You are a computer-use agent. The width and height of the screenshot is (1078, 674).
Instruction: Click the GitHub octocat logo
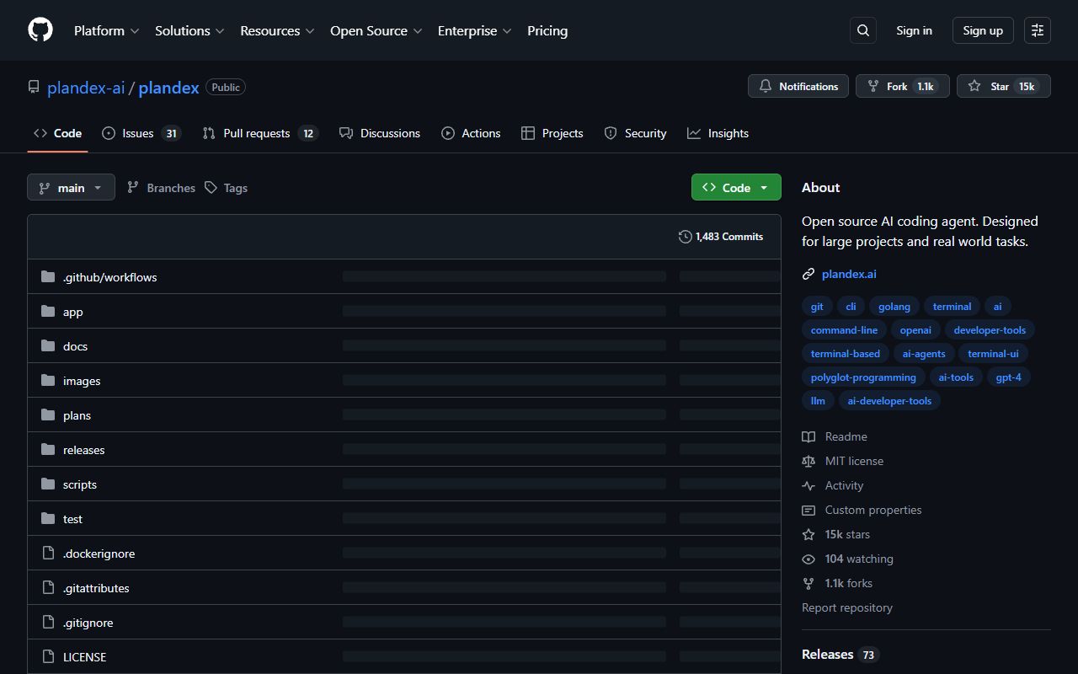pyautogui.click(x=40, y=30)
